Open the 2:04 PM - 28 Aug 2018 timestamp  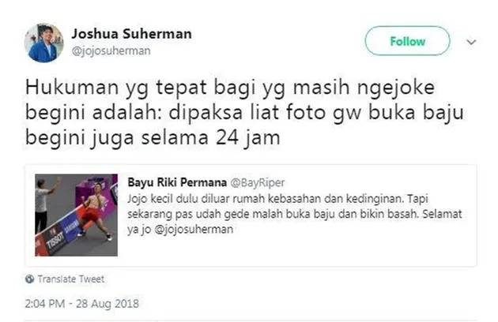(x=82, y=304)
